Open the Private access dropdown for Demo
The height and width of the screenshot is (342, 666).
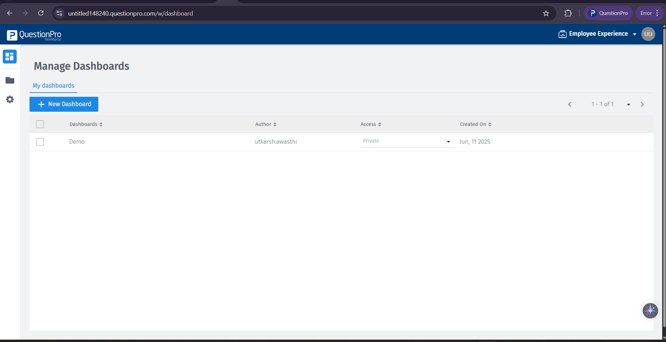click(x=407, y=141)
